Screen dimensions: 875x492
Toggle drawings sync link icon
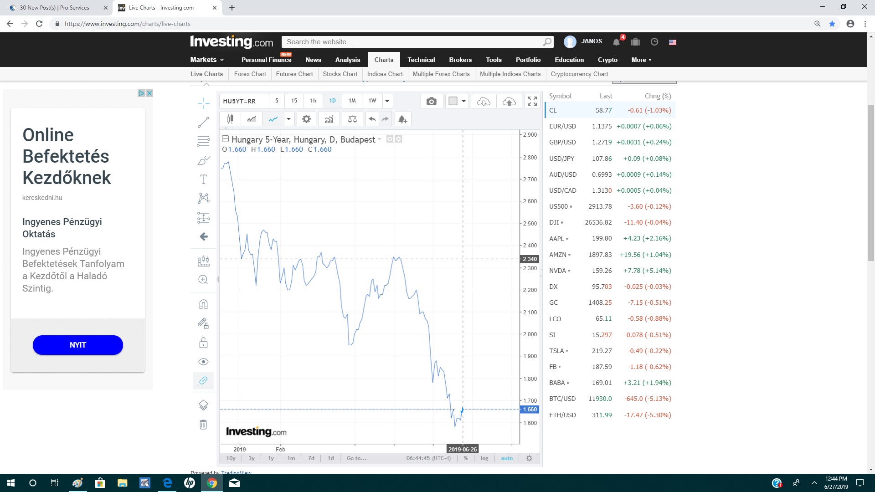(x=204, y=380)
